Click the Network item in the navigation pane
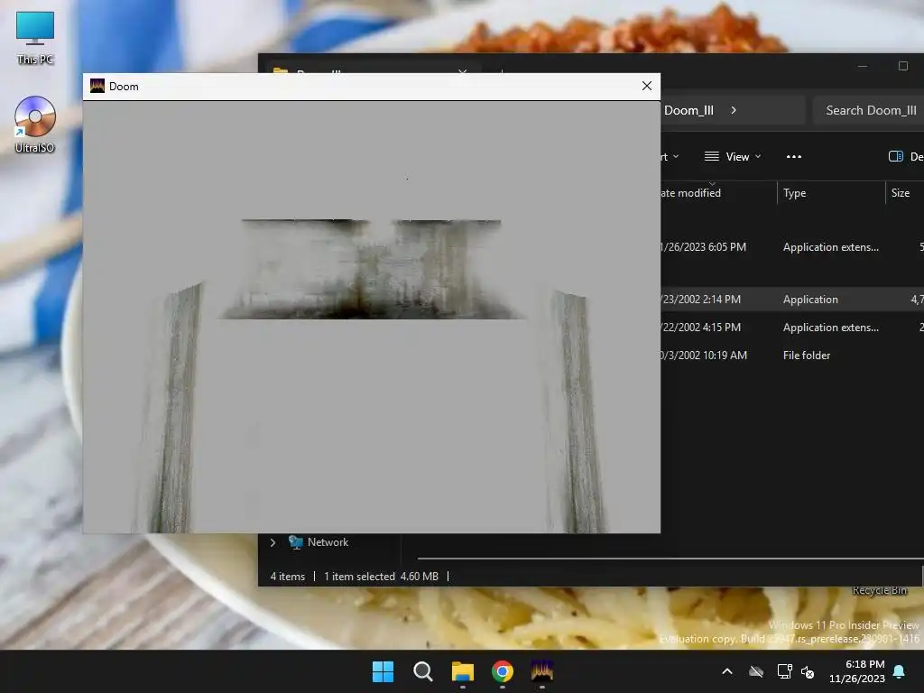 point(327,542)
